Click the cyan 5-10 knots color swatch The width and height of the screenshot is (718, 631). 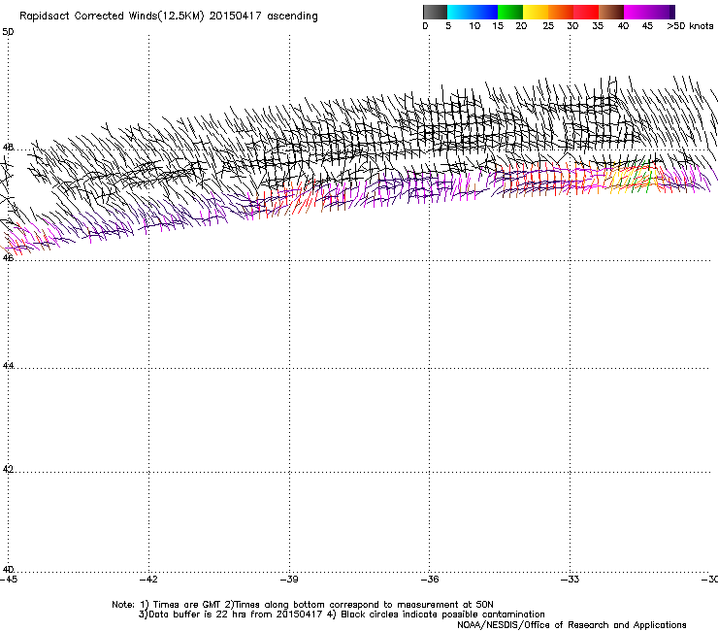460,12
